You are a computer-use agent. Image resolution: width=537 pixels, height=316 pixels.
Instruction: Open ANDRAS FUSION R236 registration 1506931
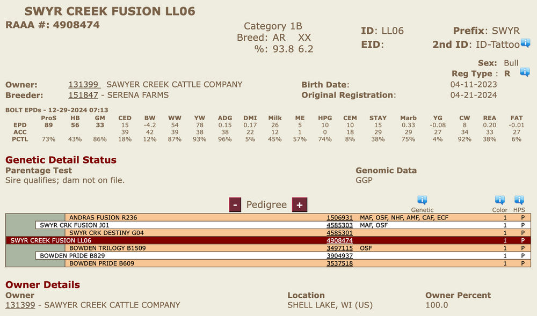click(339, 217)
